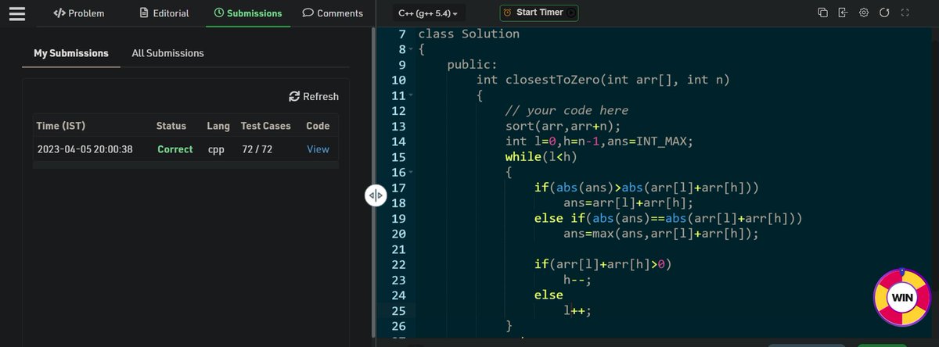Enter fullscreen editor mode
Image resolution: width=939 pixels, height=347 pixels.
tap(905, 13)
